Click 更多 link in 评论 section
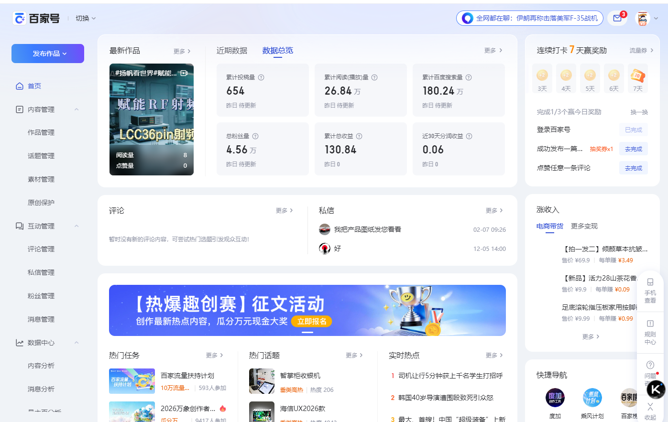 coord(285,210)
